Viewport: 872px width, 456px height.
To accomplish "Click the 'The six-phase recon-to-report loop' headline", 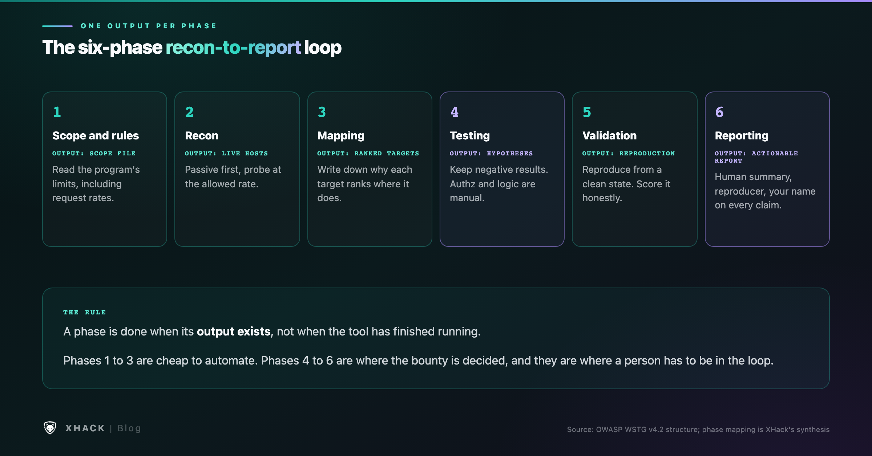I will (x=192, y=48).
